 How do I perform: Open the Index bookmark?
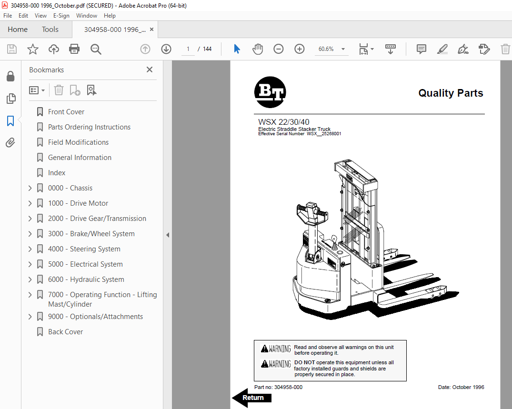click(57, 173)
